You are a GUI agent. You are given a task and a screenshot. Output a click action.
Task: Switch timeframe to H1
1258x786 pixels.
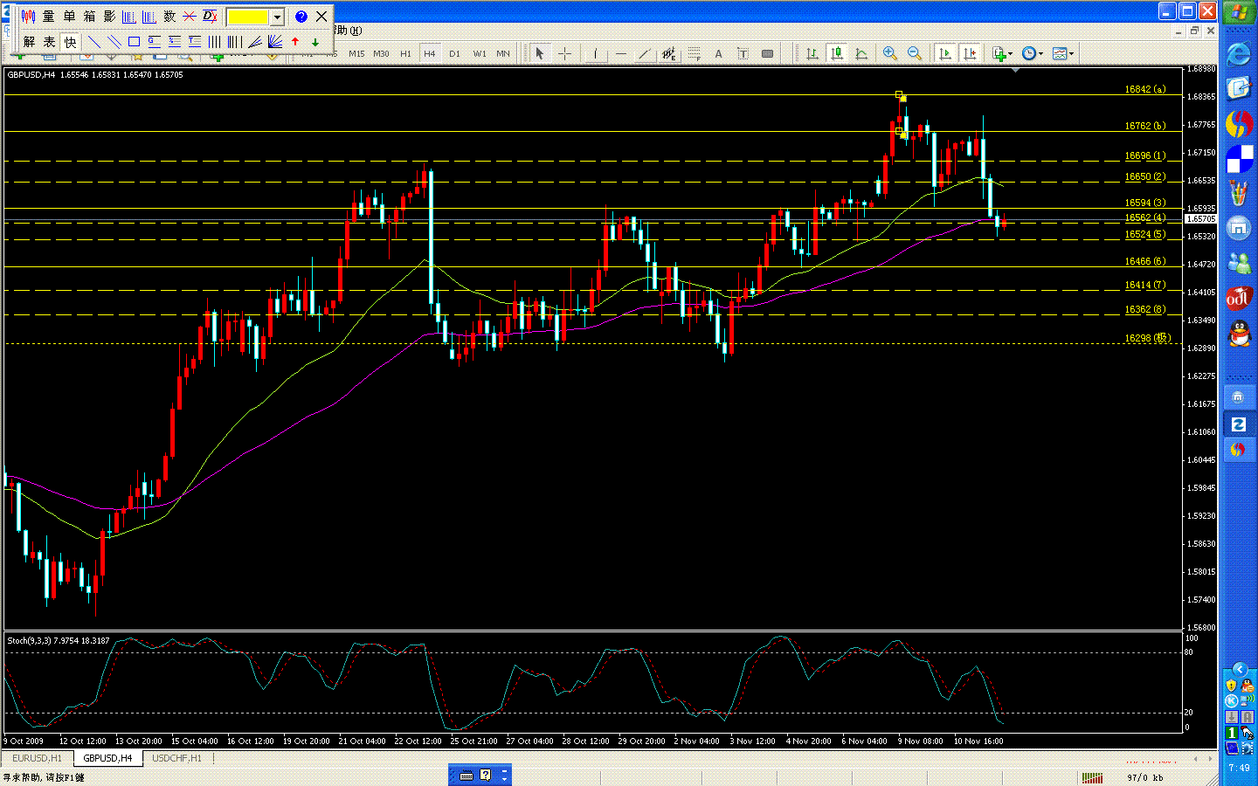pyautogui.click(x=405, y=53)
